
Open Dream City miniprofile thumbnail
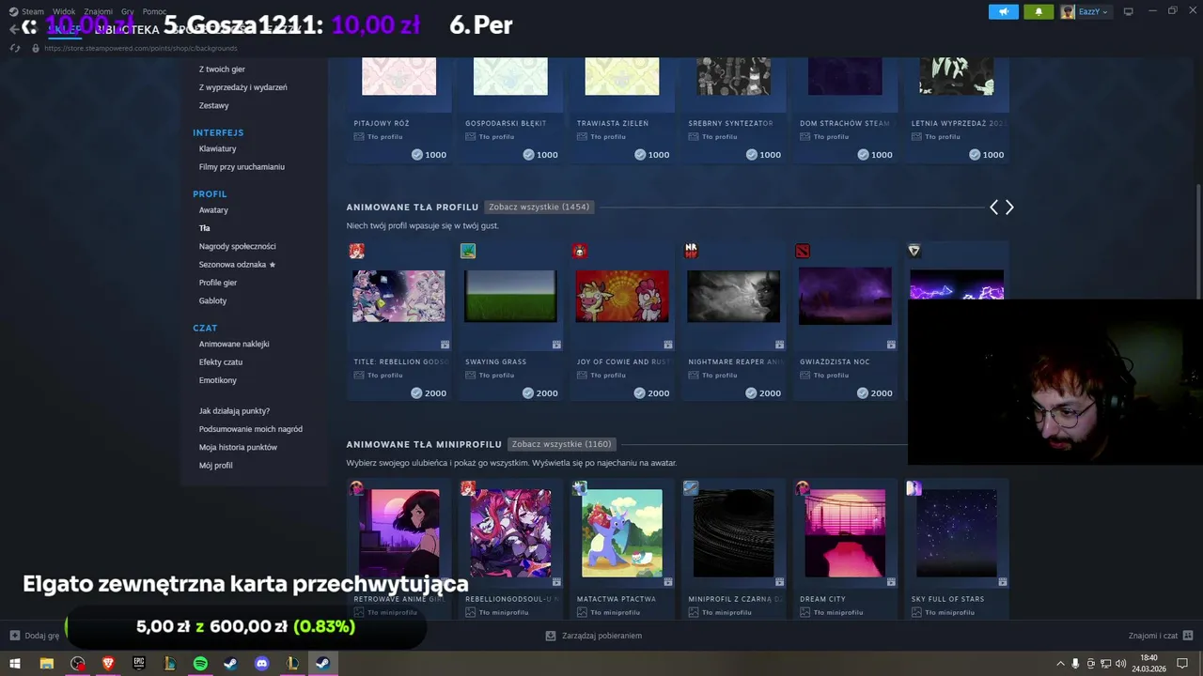point(845,533)
